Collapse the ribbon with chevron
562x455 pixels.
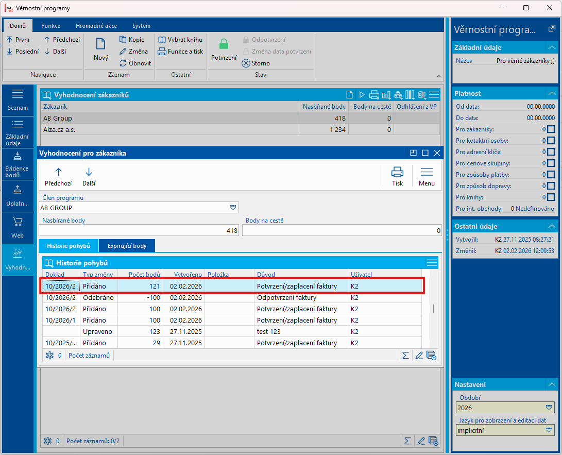pos(439,76)
